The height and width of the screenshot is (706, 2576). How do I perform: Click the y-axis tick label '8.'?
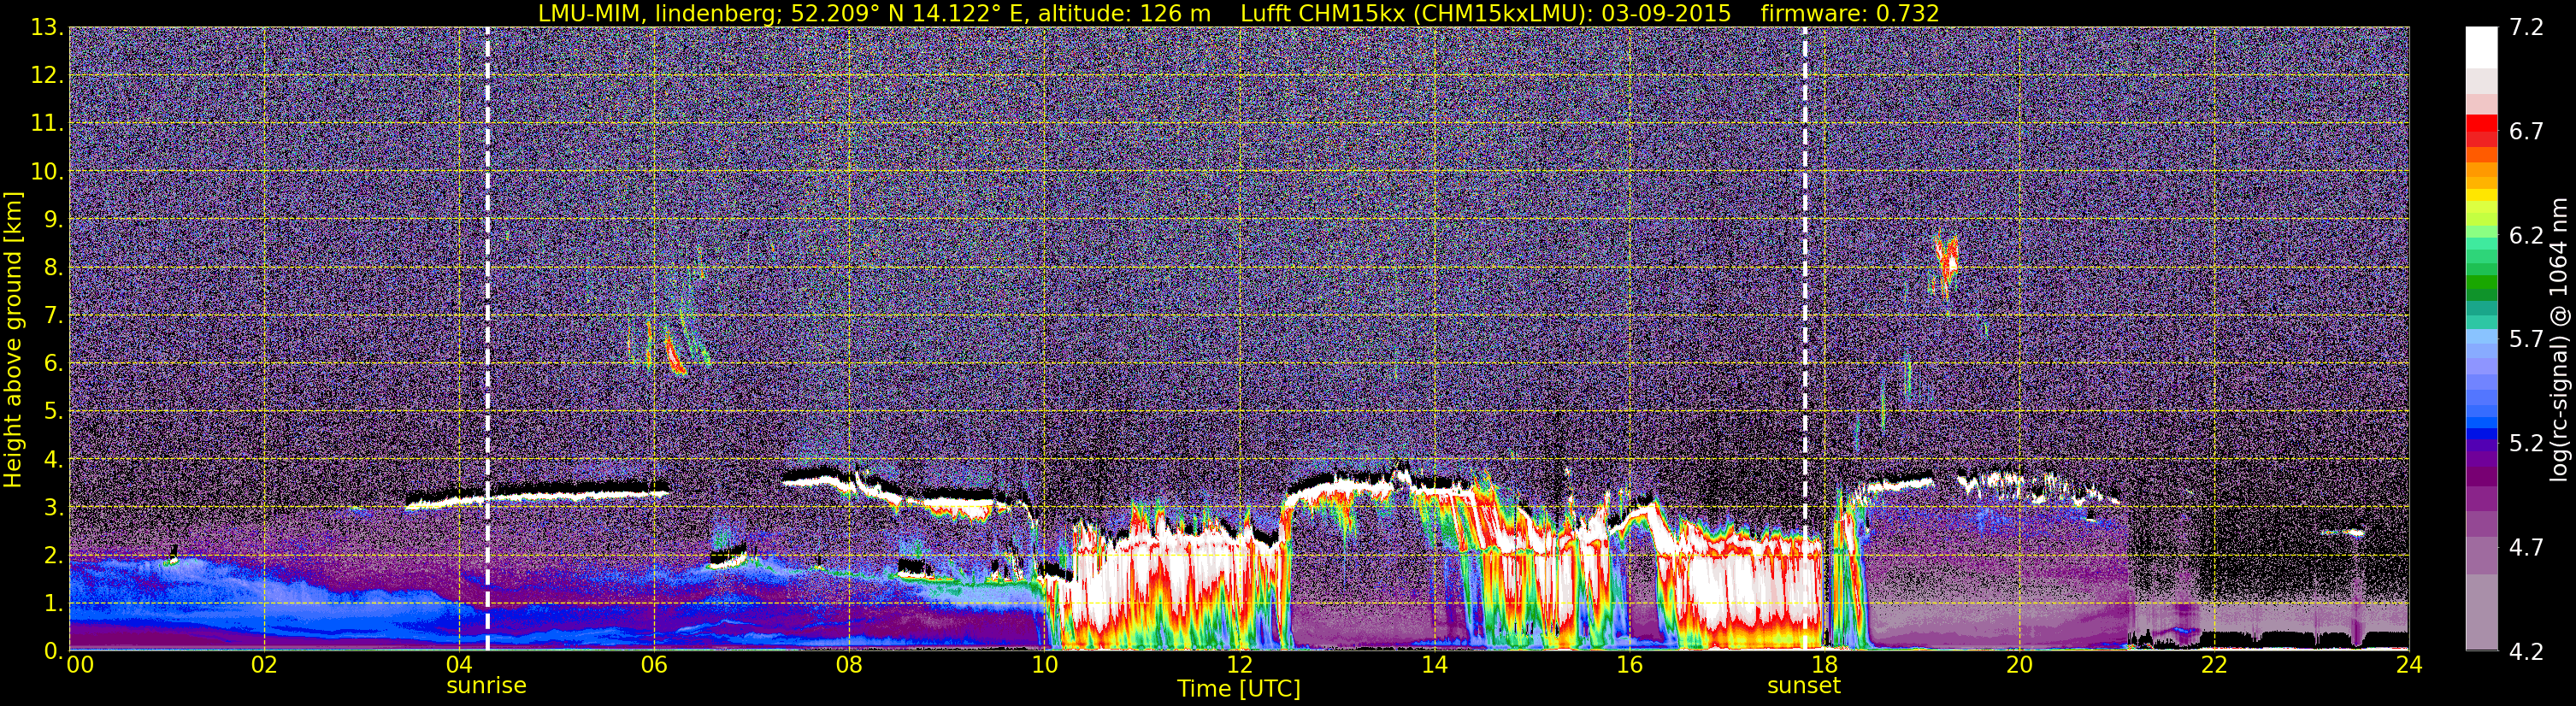pyautogui.click(x=53, y=268)
